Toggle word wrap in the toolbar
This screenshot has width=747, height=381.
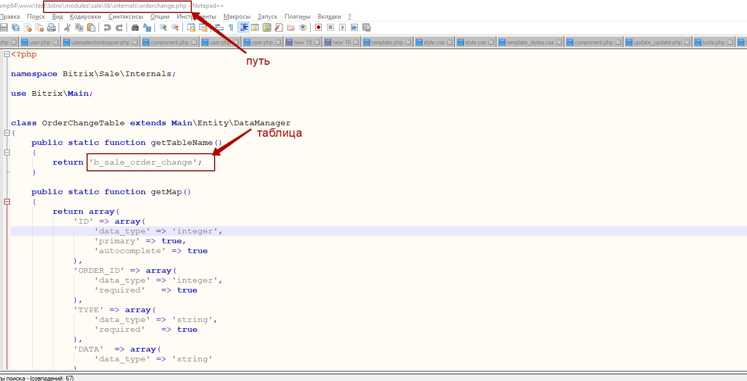(x=219, y=27)
